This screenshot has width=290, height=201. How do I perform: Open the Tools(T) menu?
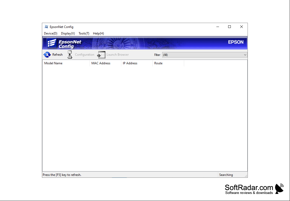[x=84, y=33]
